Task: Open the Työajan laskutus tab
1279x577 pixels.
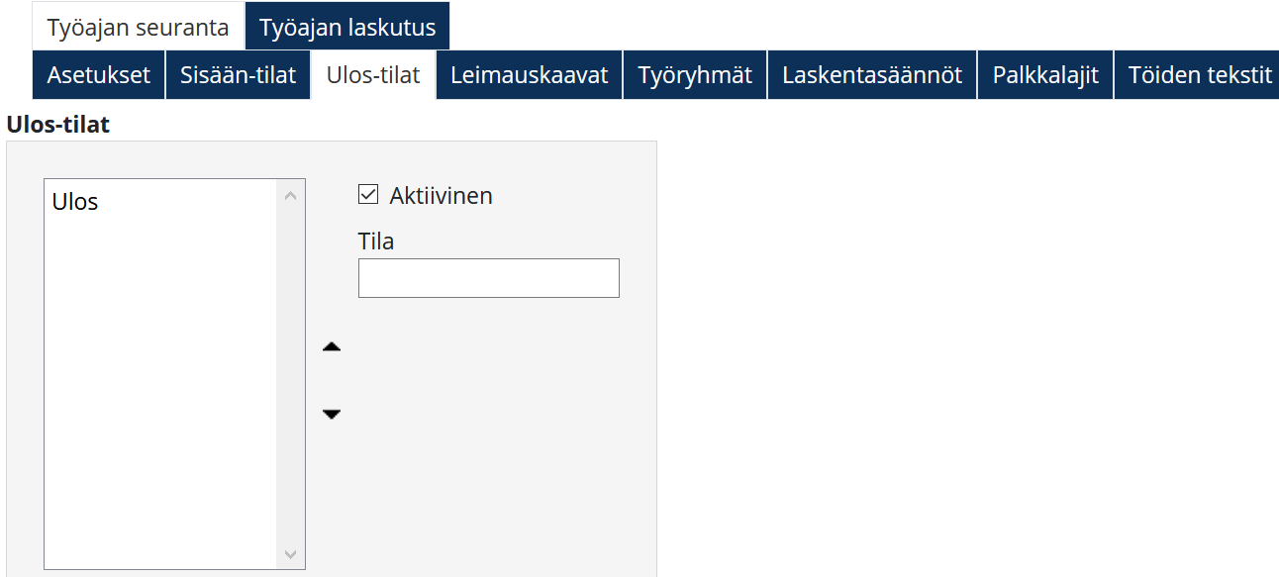Action: coord(347,27)
